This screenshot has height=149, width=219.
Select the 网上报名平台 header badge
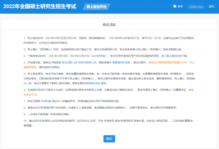tap(97, 7)
